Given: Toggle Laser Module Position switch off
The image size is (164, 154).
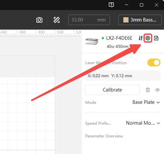Looking at the screenshot, I should coord(154,63).
